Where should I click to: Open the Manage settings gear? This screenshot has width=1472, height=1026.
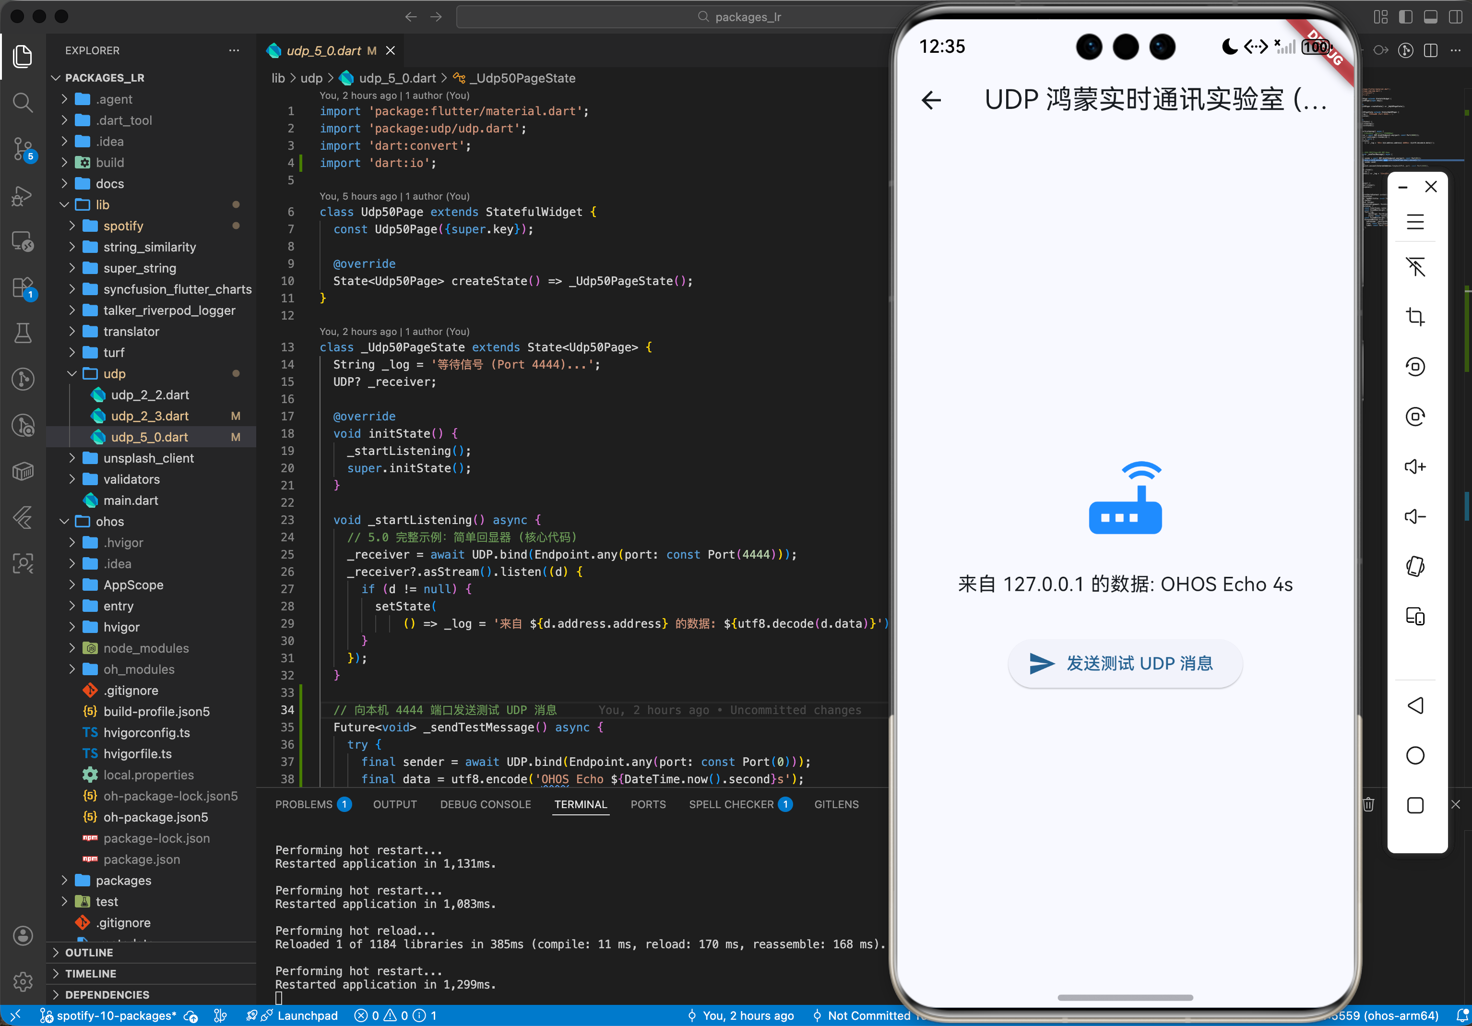coord(23,981)
